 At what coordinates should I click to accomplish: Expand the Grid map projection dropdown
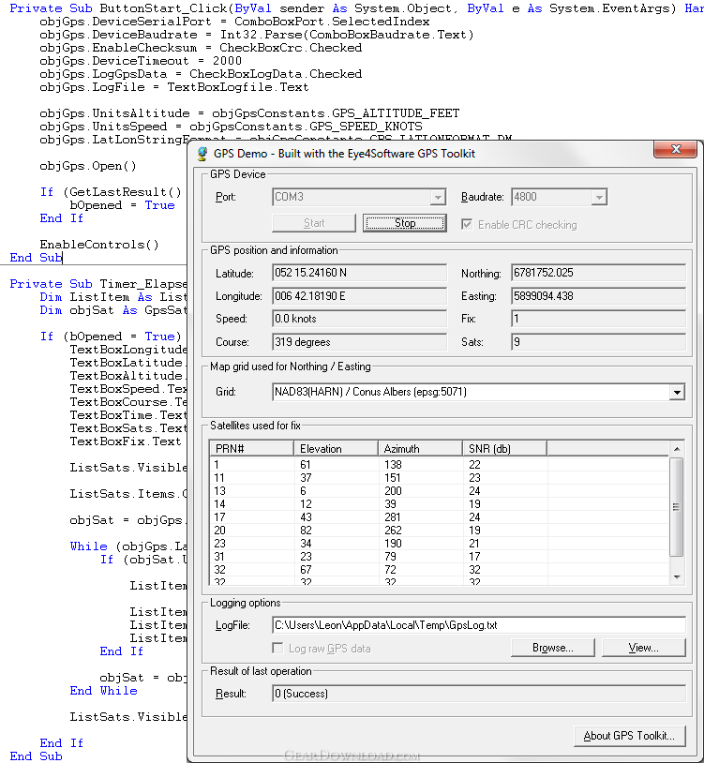[x=677, y=393]
